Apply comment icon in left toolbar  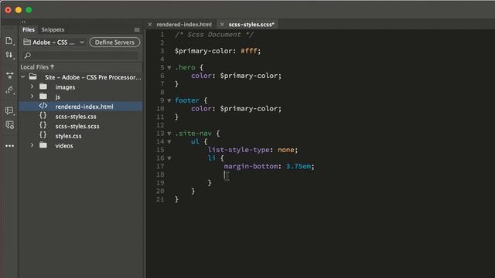[9, 110]
